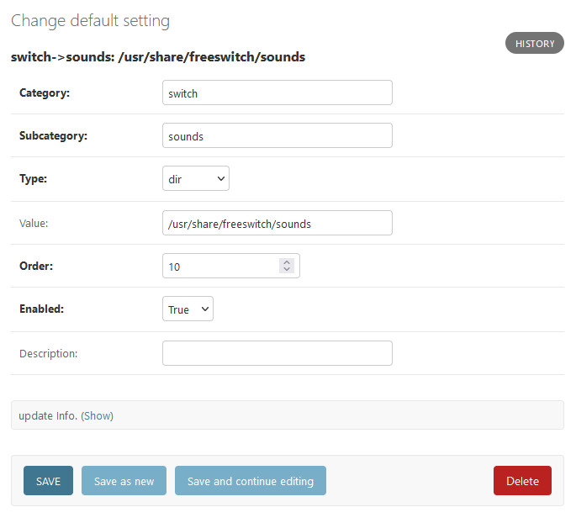
Task: Click the Order number field
Action: point(222,266)
